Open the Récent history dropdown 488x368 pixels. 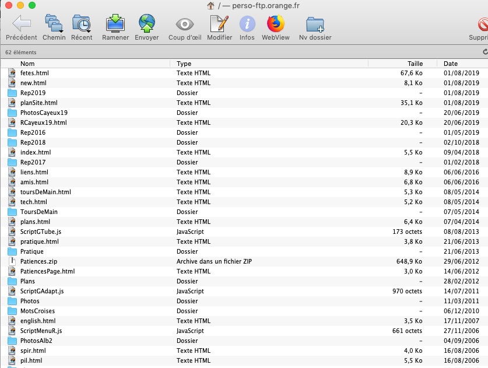click(x=82, y=24)
